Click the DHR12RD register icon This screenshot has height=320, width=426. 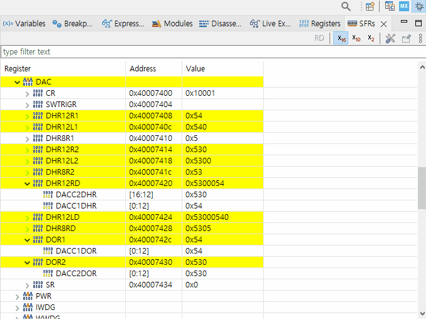(38, 183)
